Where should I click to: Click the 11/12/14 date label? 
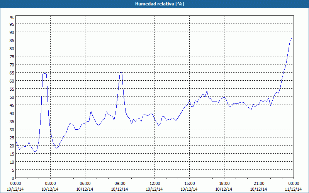pos(294,189)
